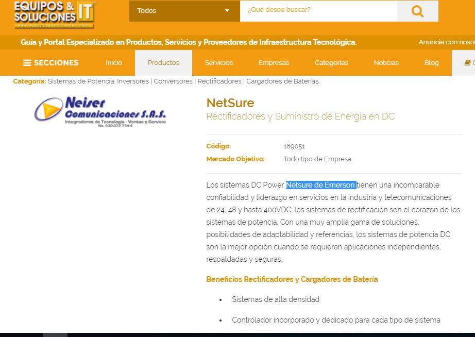
Task: Open the 'Cargadores de Baterías' category link
Action: [x=282, y=81]
